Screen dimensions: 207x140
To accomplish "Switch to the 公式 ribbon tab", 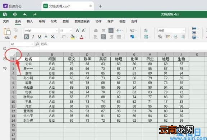I will click(54, 21).
